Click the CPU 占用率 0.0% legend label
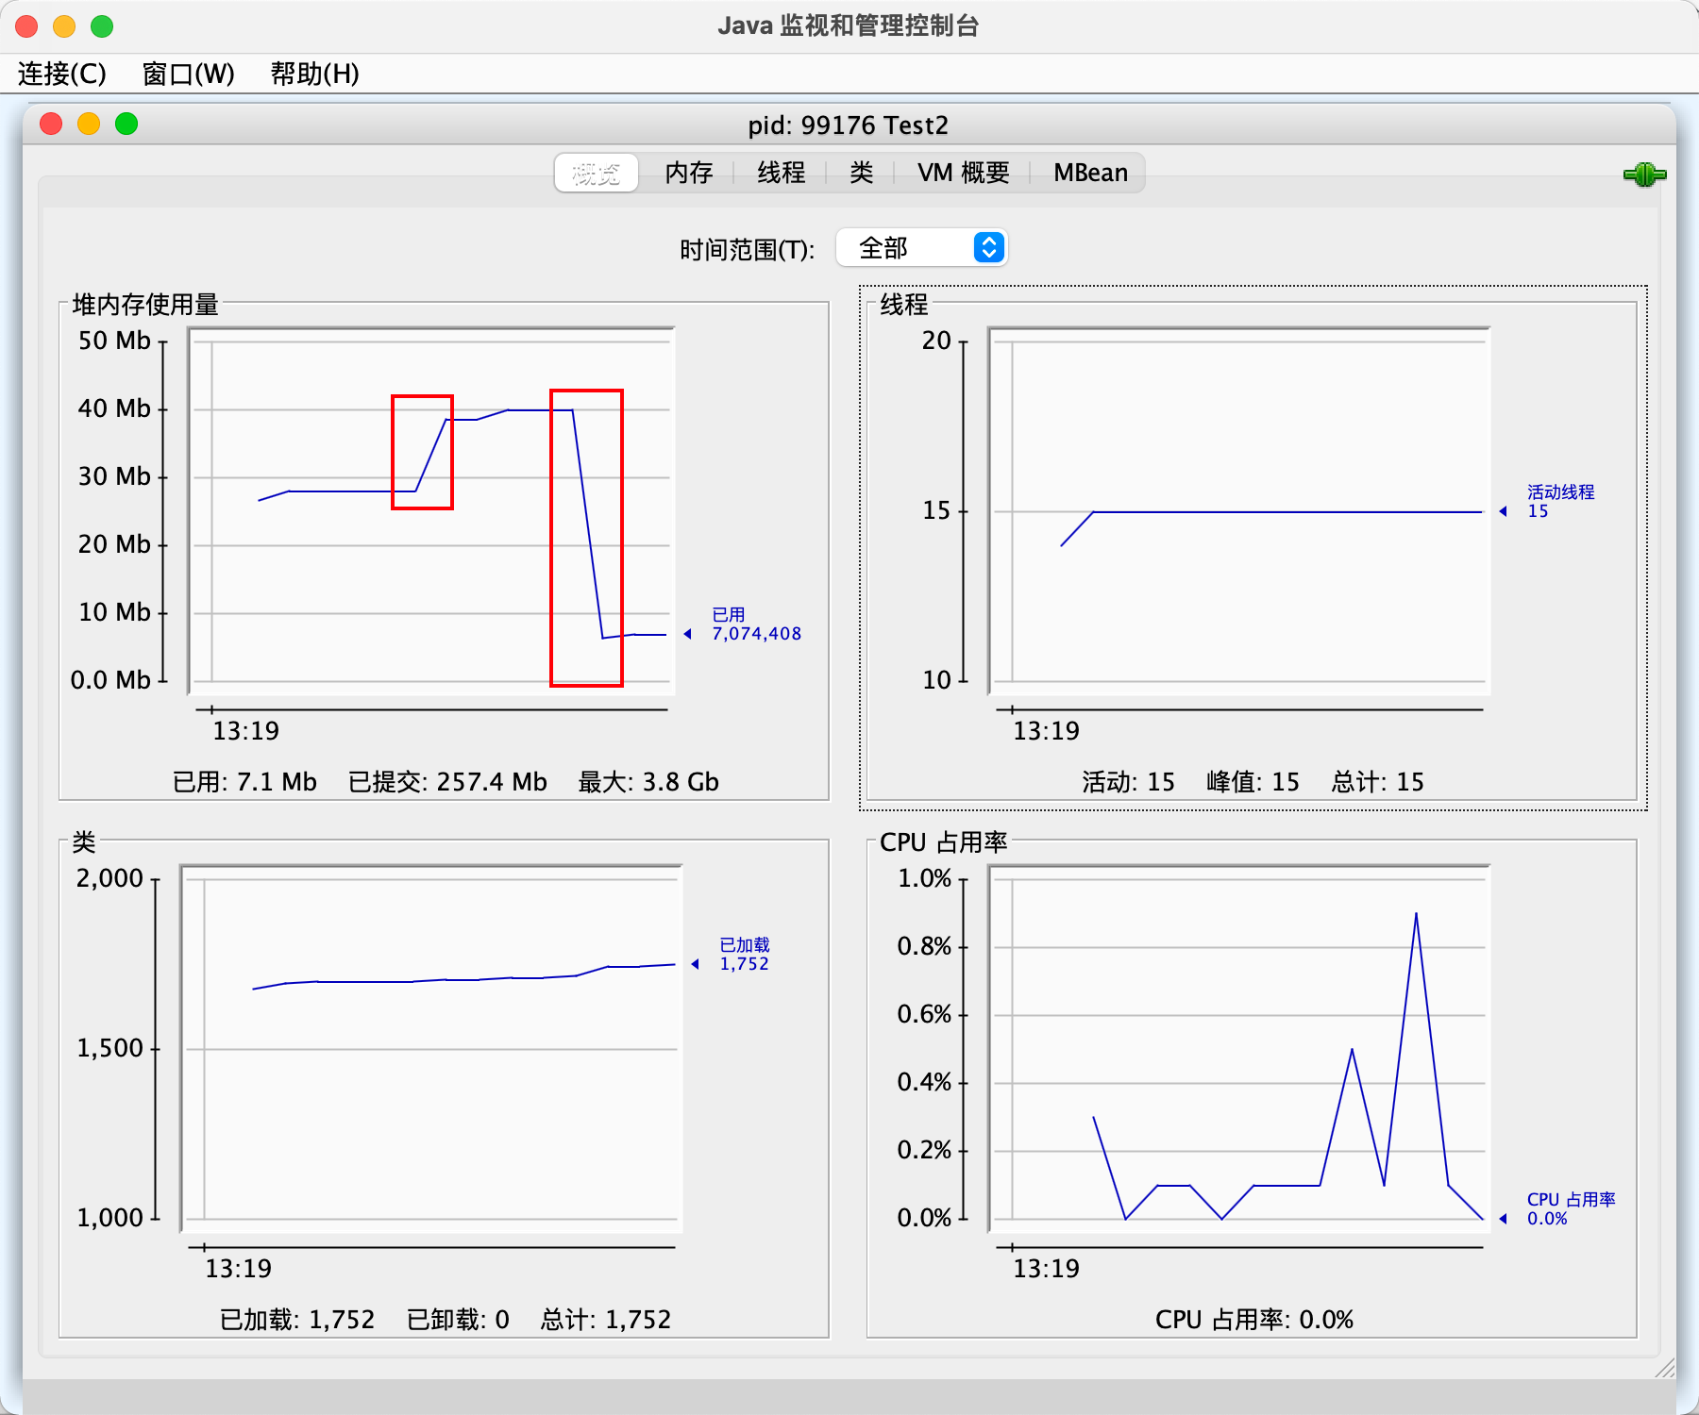 tap(1571, 1209)
